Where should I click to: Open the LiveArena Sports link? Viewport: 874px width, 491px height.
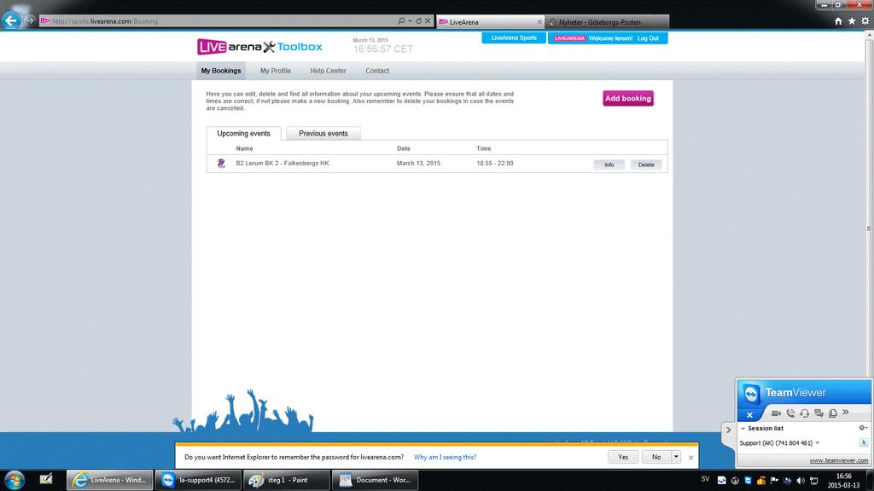[x=513, y=38]
